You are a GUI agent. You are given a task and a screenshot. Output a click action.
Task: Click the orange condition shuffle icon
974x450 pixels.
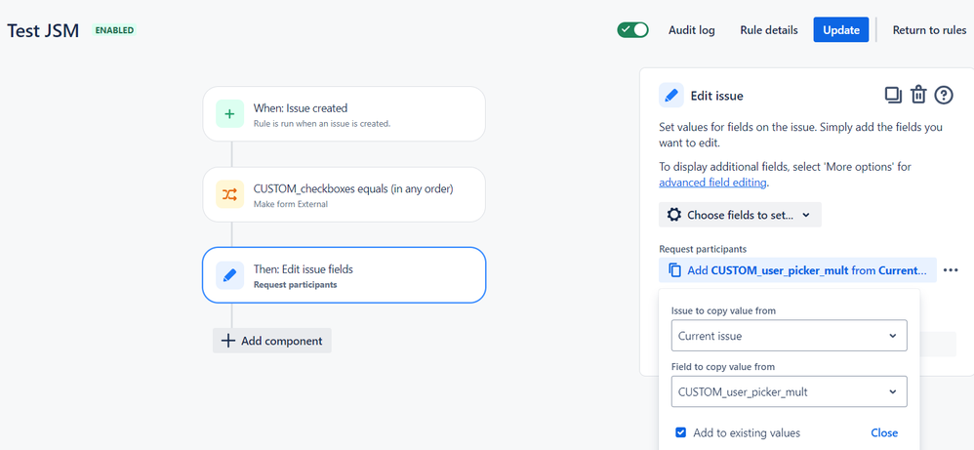[229, 194]
